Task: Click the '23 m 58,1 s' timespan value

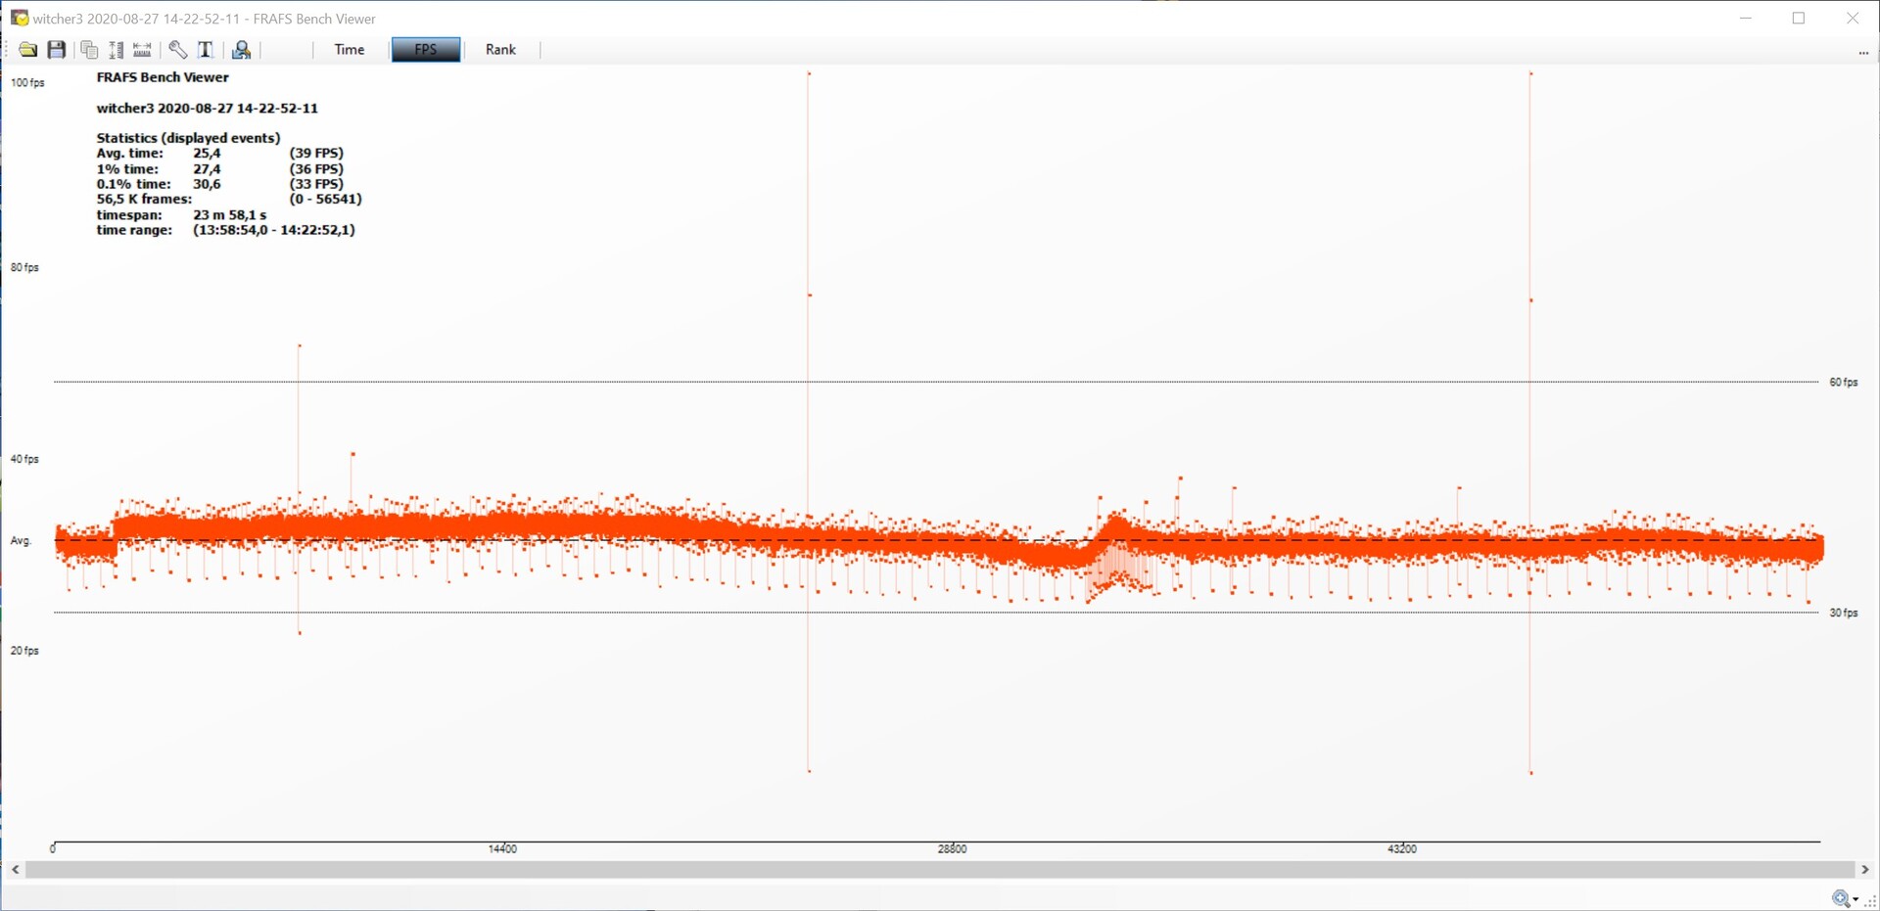Action: [x=230, y=215]
